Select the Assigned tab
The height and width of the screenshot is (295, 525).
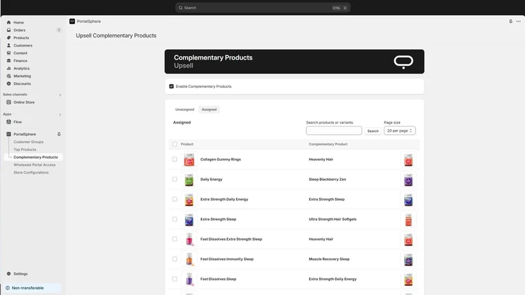(x=209, y=109)
